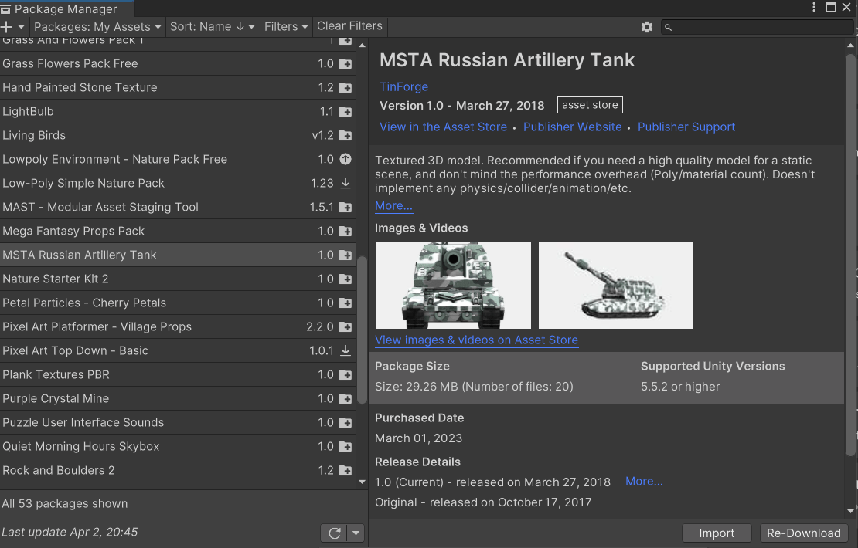Screen dimensions: 858x548
Task: Open the refresh options dropdown arrow
Action: coord(356,533)
